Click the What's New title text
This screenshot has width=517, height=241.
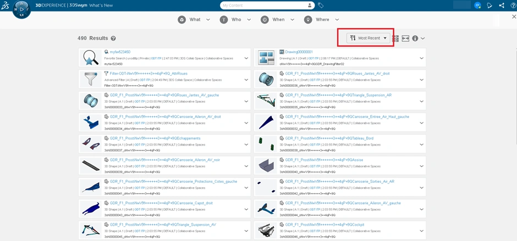click(x=102, y=5)
